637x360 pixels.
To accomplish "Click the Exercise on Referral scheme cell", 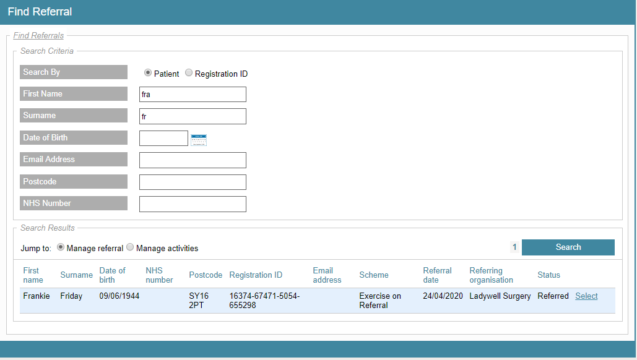I will [x=380, y=301].
